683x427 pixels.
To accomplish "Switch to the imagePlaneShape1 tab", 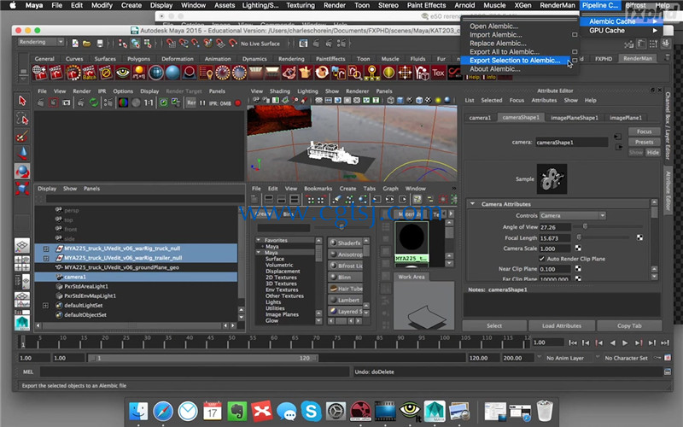I will click(x=574, y=118).
